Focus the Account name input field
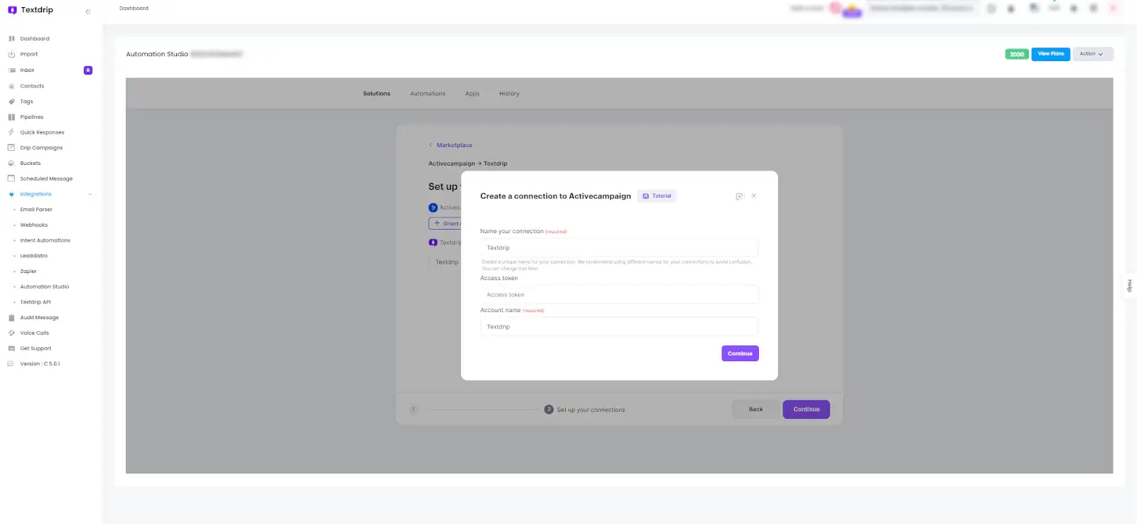 619,326
